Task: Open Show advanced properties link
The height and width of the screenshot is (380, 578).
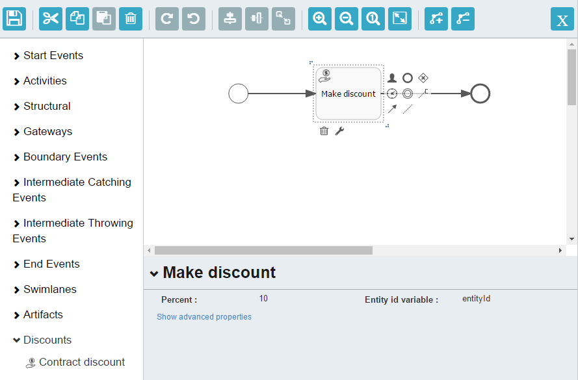Action: click(204, 317)
